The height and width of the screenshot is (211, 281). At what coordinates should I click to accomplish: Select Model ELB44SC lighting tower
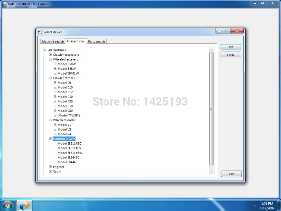[x=68, y=157]
